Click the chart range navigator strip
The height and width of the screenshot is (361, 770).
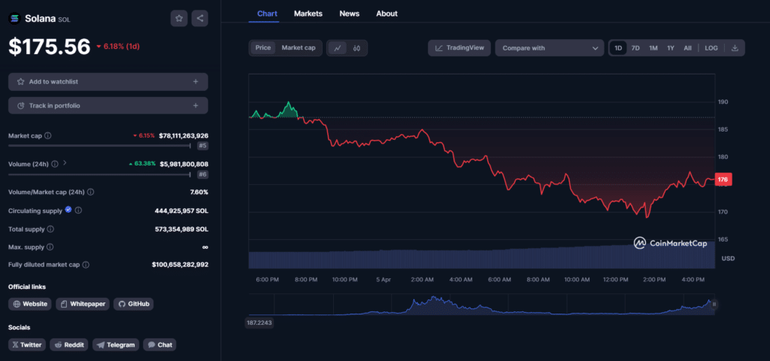[482, 305]
